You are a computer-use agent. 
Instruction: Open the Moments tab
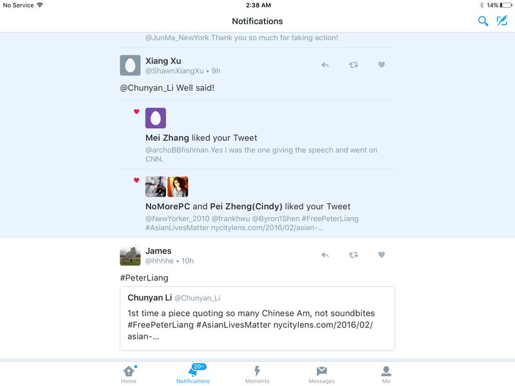pyautogui.click(x=257, y=374)
